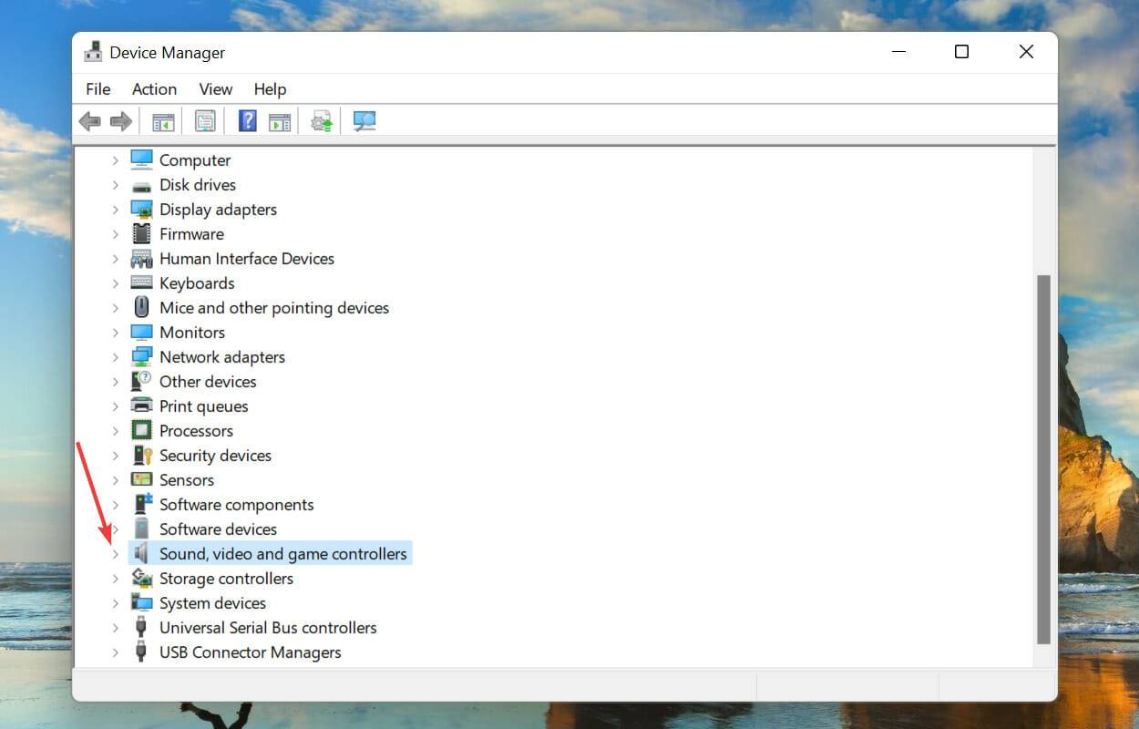Select the Keyboards tree item
Viewport: 1139px width, 729px height.
(x=197, y=283)
